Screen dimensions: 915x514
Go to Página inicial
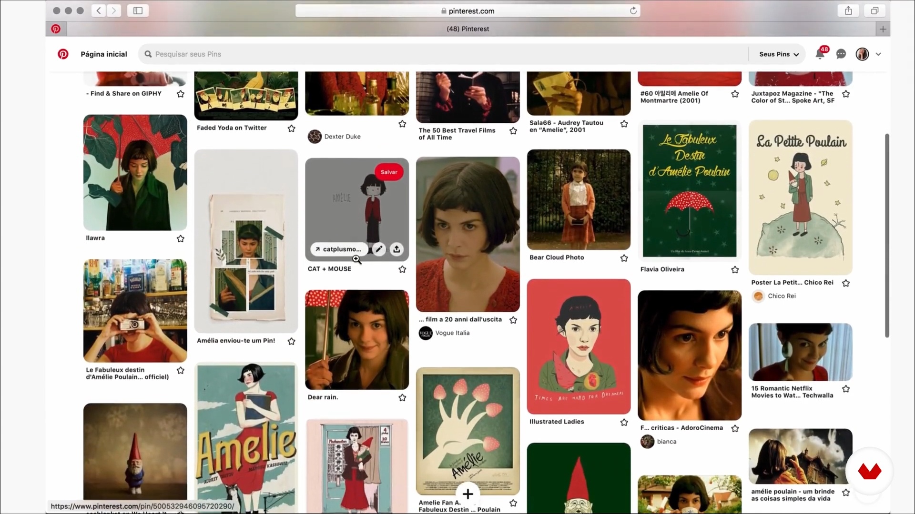[104, 54]
